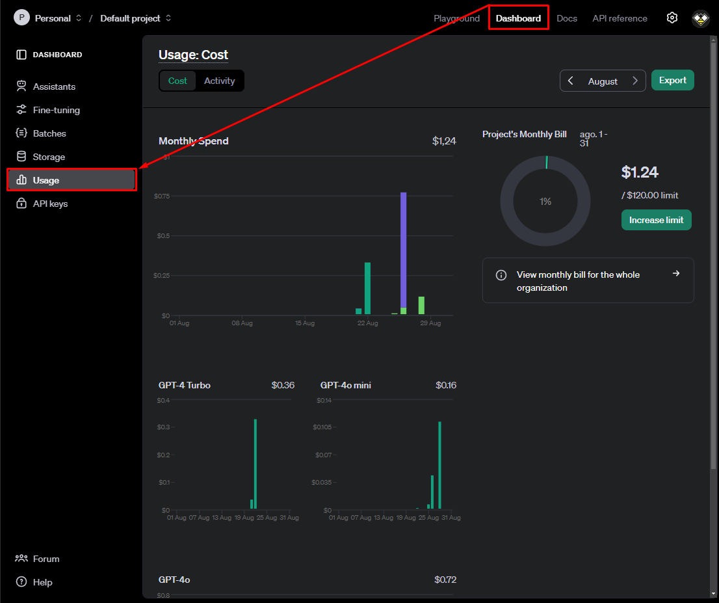Screen dimensions: 719x603
Task: Click the arrow in the organization bill card
Action: pyautogui.click(x=676, y=273)
